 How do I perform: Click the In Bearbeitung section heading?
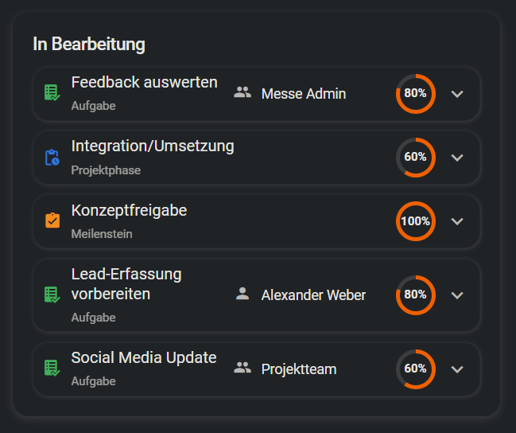pyautogui.click(x=89, y=45)
